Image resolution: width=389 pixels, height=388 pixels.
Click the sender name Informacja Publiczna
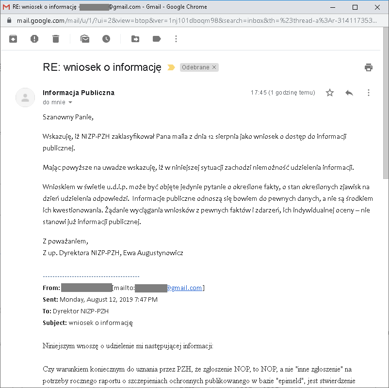tap(79, 93)
